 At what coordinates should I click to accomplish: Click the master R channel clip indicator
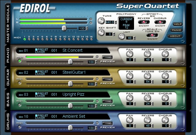(91, 23)
